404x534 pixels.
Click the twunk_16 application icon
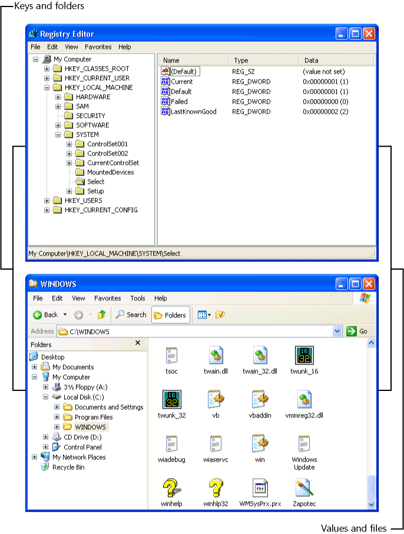[304, 356]
